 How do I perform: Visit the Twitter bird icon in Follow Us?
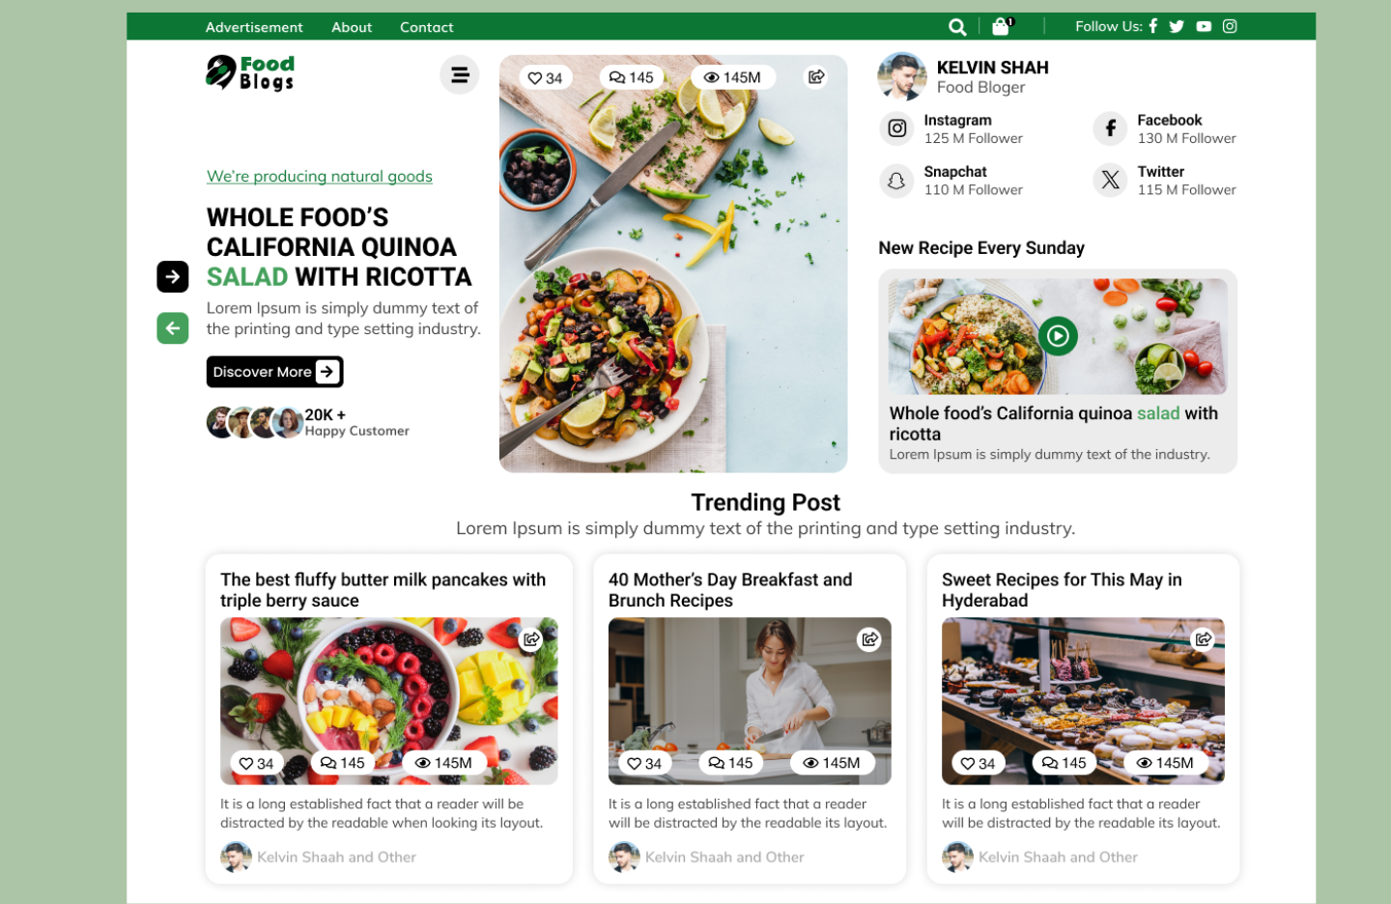pos(1177,27)
